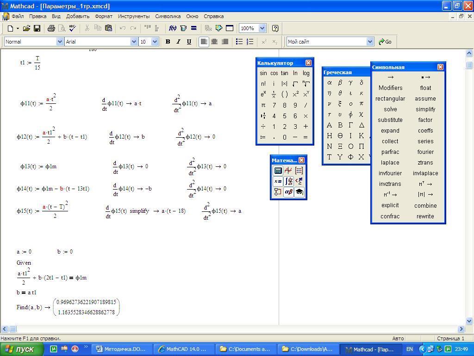474x356 pixels.
Task: Center align text
Action: tap(214, 42)
